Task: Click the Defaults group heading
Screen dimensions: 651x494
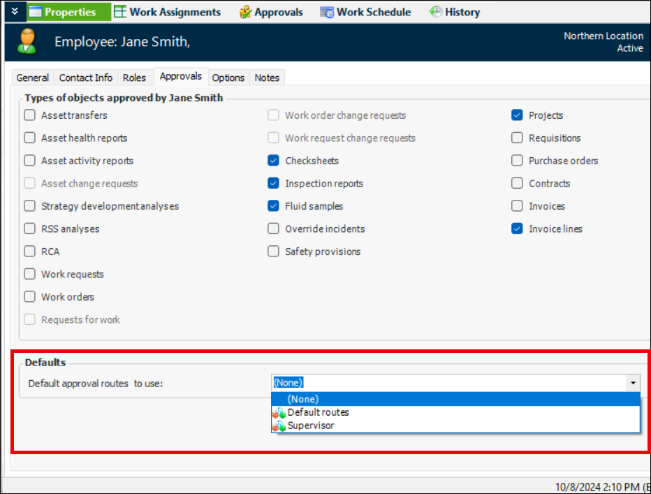Action: point(45,363)
